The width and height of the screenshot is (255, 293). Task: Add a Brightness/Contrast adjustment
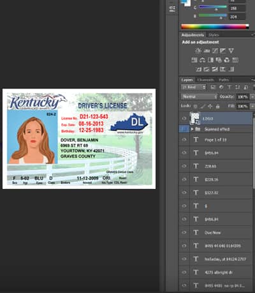(198, 51)
